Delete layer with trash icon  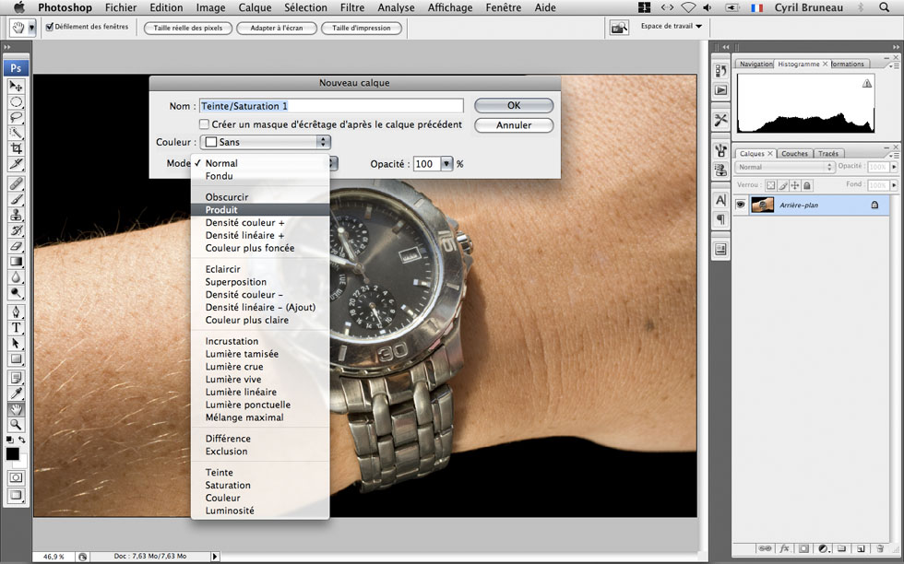click(x=880, y=549)
